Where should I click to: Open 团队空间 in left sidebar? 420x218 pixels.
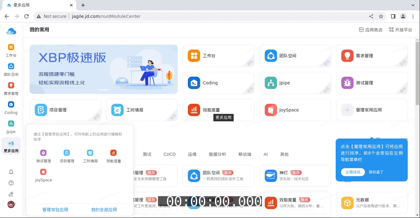click(11, 70)
